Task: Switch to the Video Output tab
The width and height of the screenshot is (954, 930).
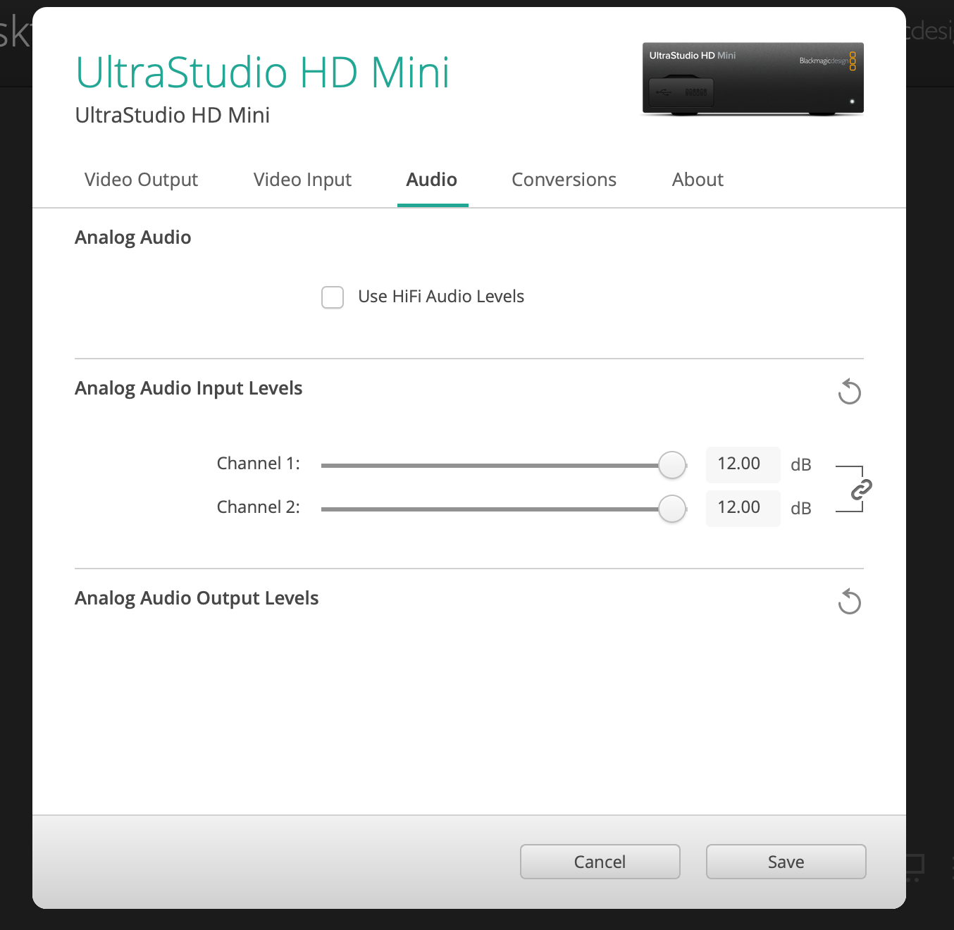Action: [141, 180]
